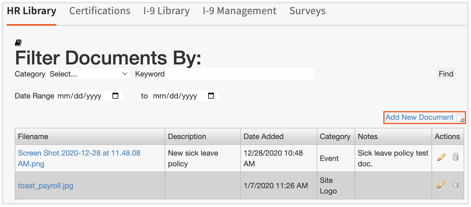Switch to the Certifications tab

click(100, 11)
